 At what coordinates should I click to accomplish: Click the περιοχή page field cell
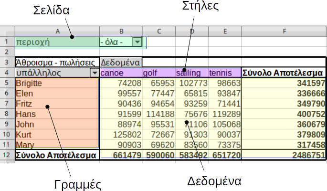[57, 42]
